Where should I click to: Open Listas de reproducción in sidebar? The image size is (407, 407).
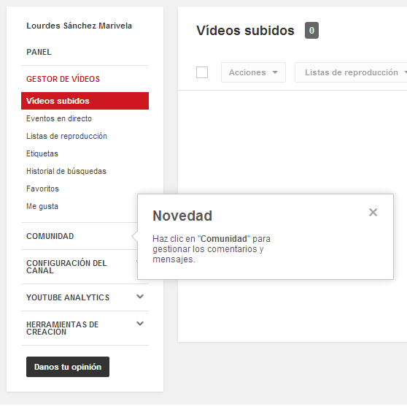66,136
